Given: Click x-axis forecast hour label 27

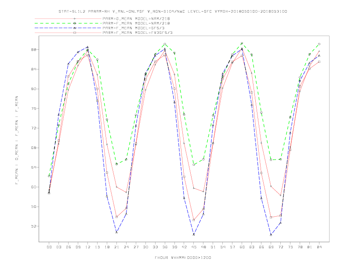Looking at the screenshot, I should 136,247.
